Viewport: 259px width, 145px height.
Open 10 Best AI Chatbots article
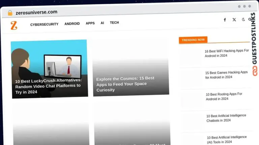tap(226, 118)
